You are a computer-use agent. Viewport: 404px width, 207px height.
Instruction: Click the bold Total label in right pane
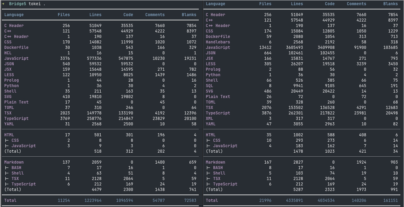(212, 200)
